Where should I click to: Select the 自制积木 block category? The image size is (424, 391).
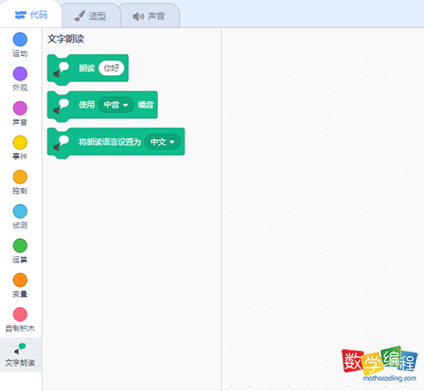tap(20, 320)
